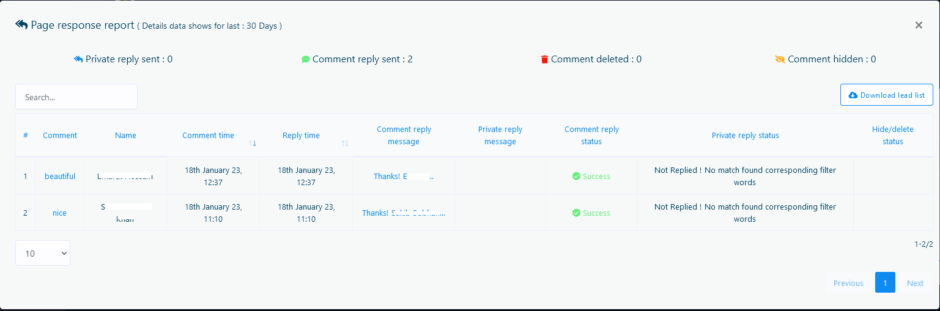Open the "nice" comment link
Image resolution: width=940 pixels, height=311 pixels.
[x=60, y=213]
